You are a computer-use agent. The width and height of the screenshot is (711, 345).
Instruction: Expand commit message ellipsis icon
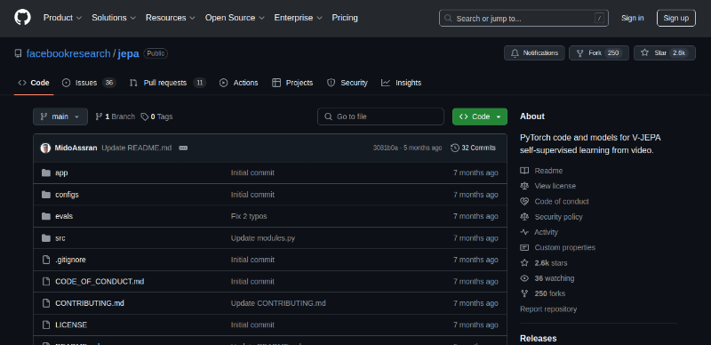[x=183, y=148]
